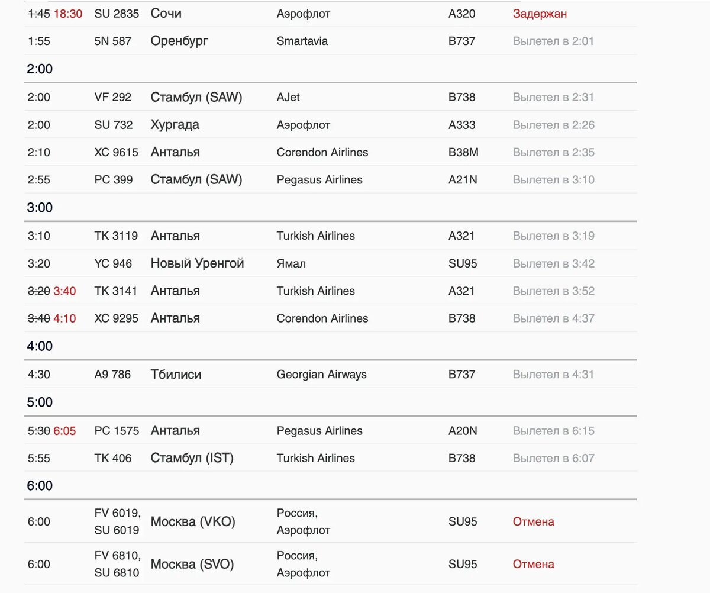Click the TK 3119 Turkish Airlines flight
The image size is (710, 593).
pos(331,236)
